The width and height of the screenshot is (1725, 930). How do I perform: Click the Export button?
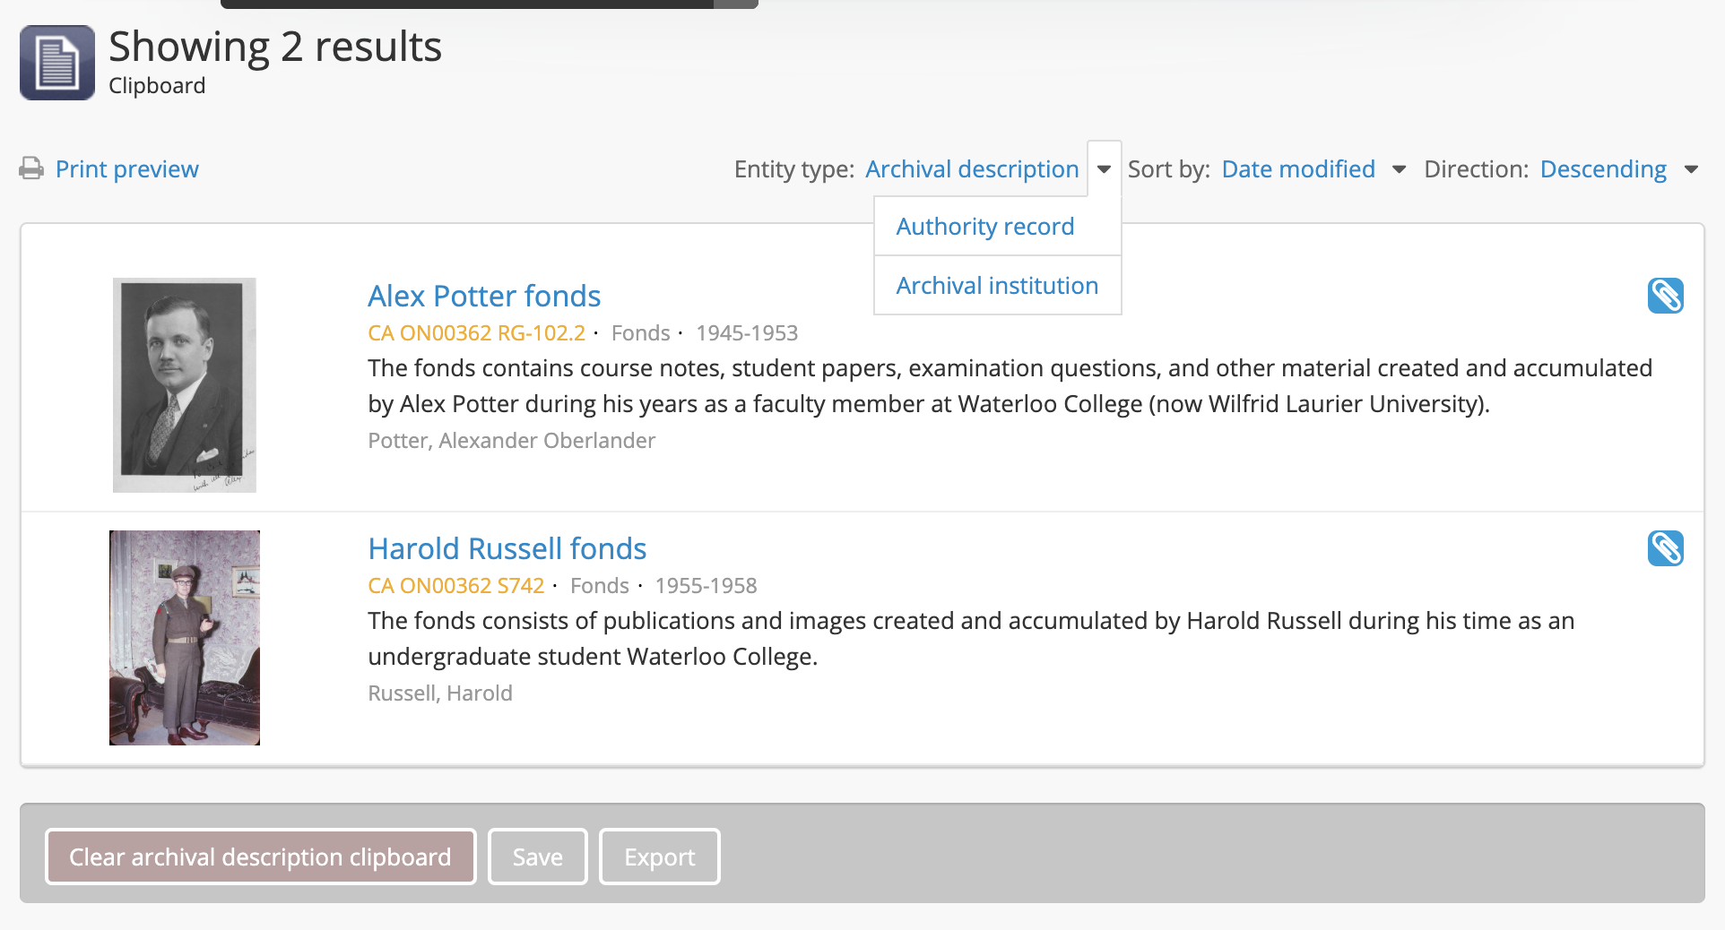click(x=659, y=857)
